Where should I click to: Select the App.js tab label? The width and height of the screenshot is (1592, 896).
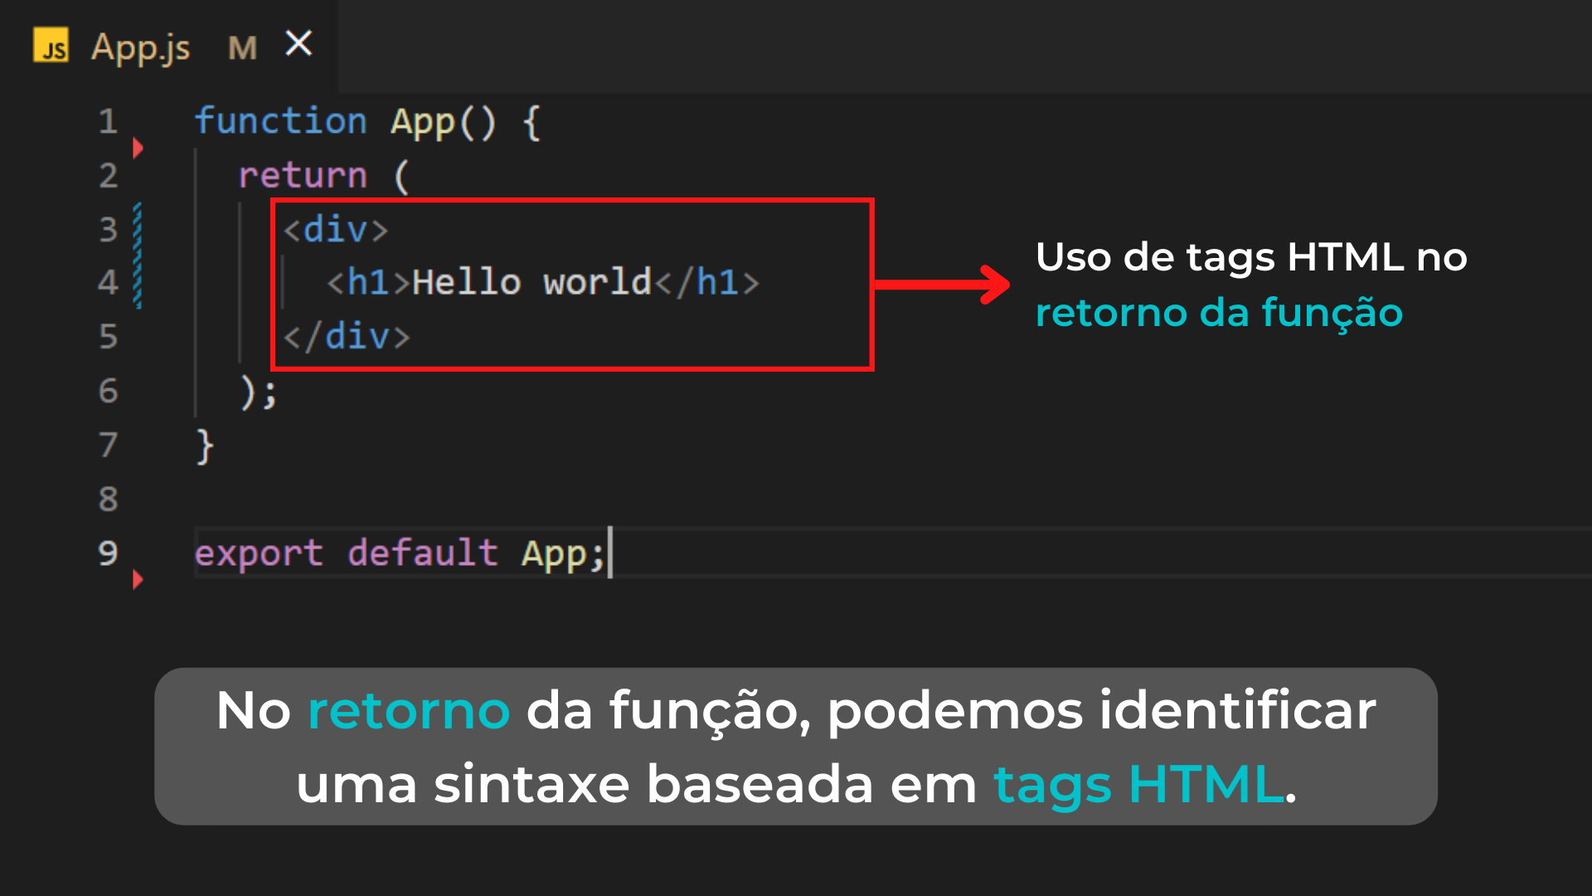point(140,47)
